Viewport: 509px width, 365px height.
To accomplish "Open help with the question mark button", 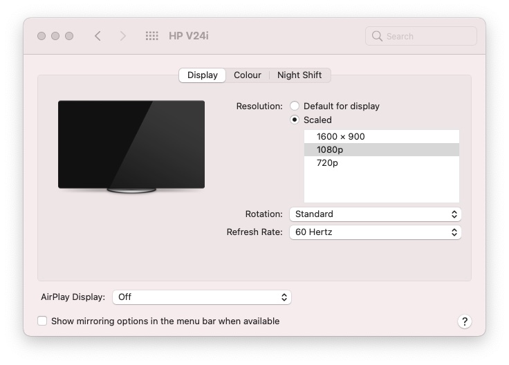I will point(465,321).
